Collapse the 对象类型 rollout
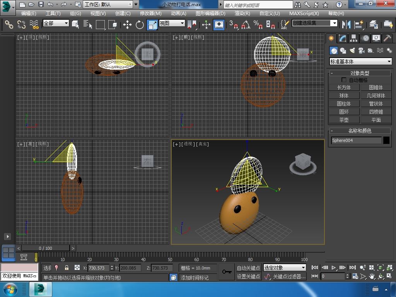Viewport: 396px width, 297px height. [360, 73]
